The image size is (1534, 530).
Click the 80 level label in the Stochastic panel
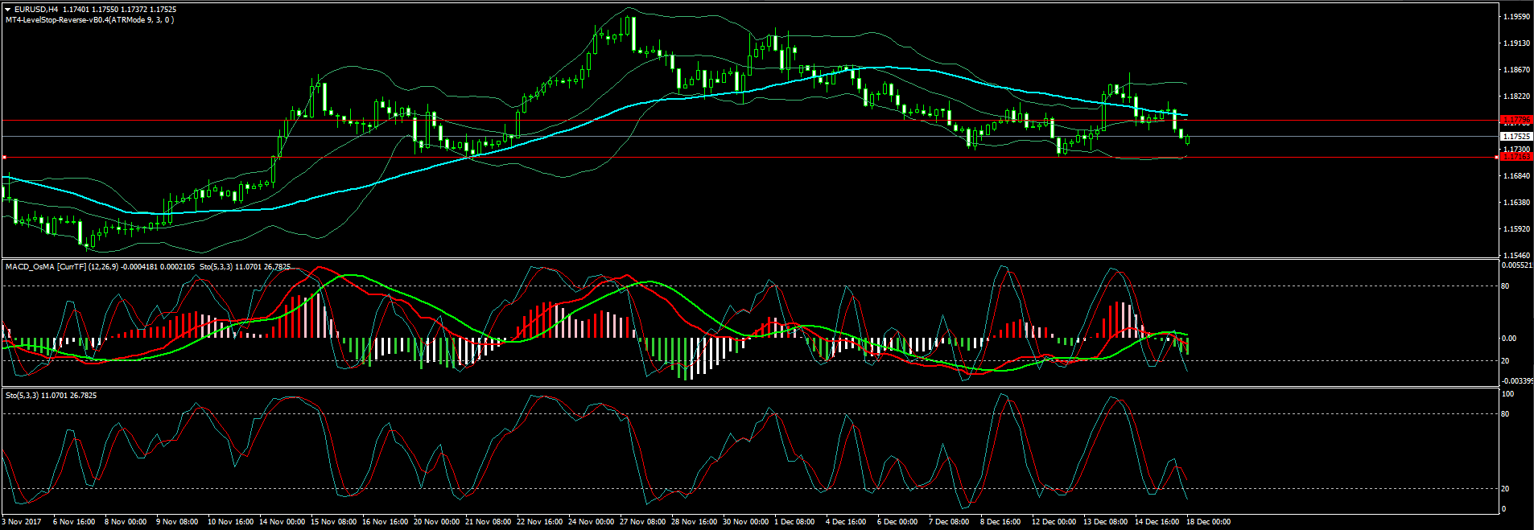(x=1506, y=414)
